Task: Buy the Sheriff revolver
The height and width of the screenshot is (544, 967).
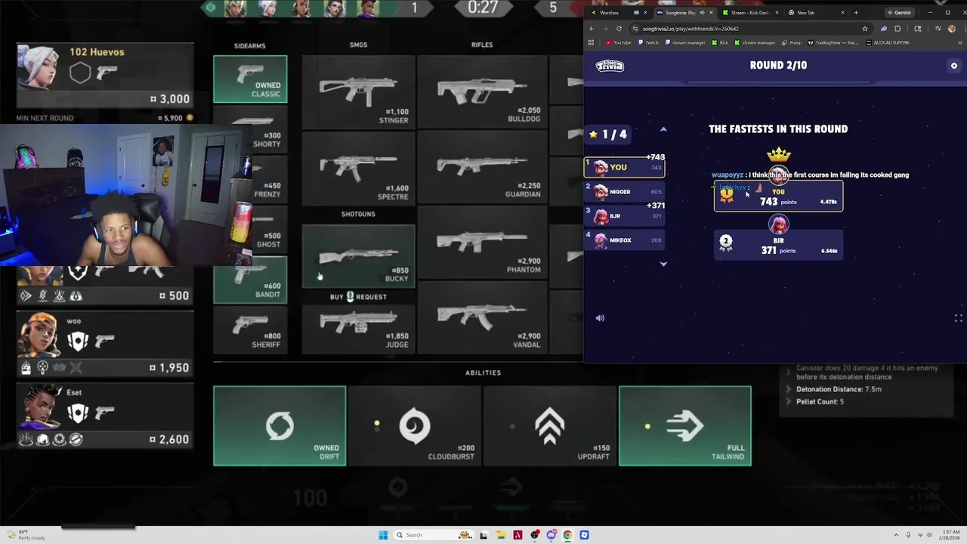Action: tap(250, 330)
